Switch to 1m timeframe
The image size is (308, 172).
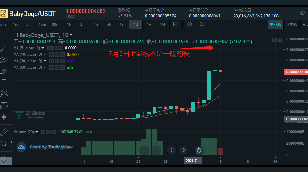(16, 24)
